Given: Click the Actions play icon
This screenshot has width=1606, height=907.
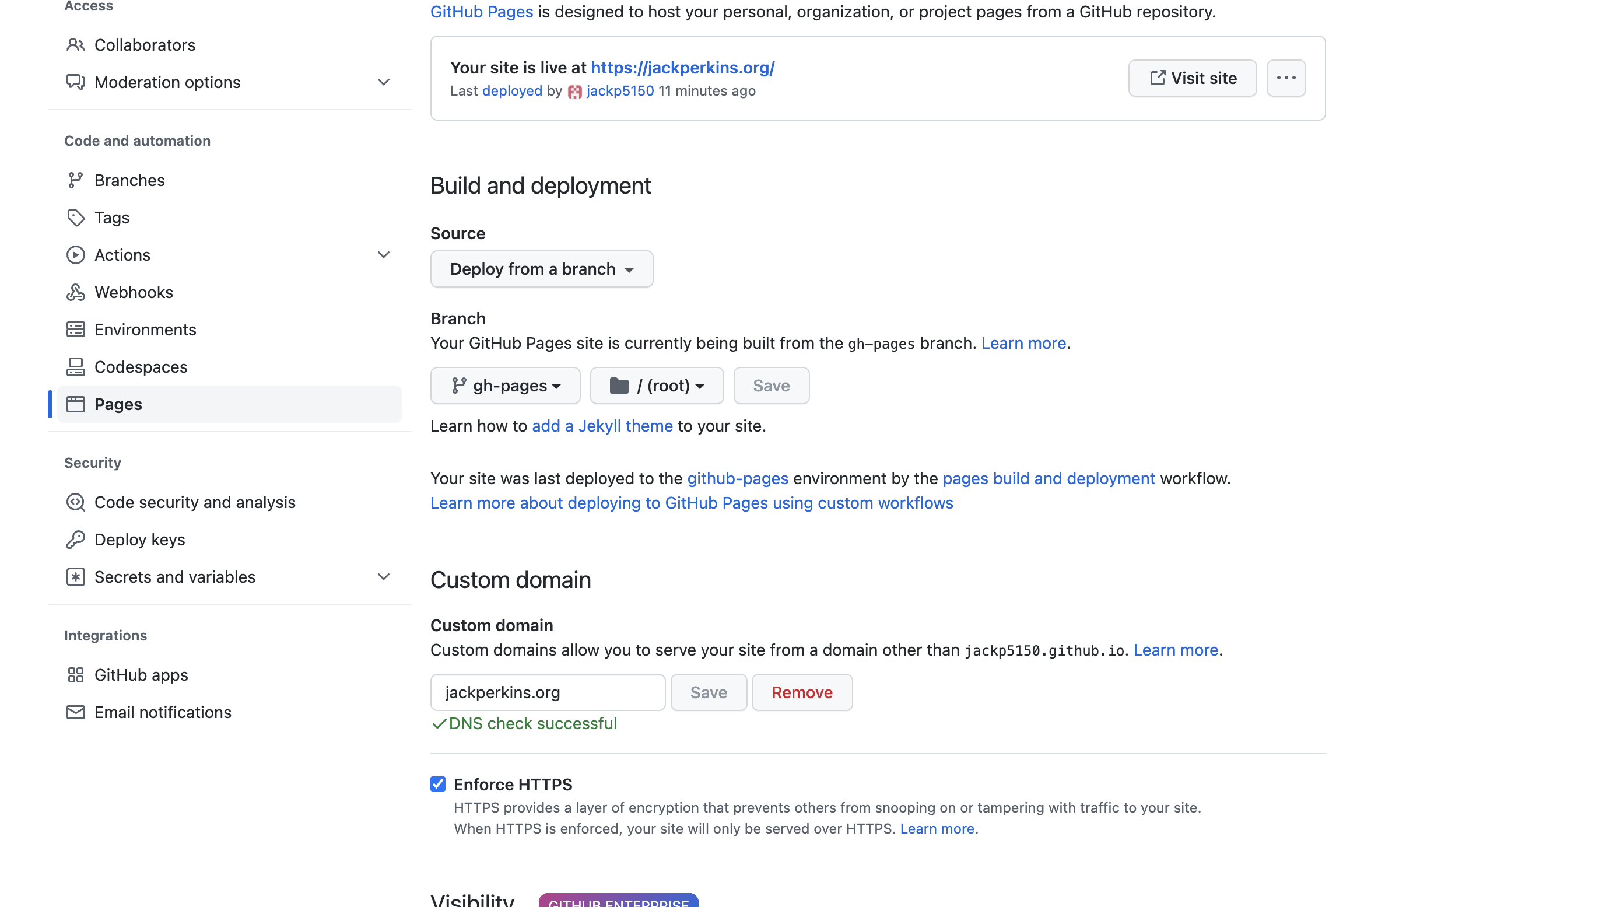Looking at the screenshot, I should click(75, 254).
